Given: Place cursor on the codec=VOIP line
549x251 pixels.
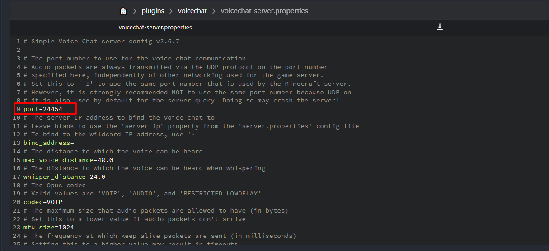Looking at the screenshot, I should [x=43, y=202].
